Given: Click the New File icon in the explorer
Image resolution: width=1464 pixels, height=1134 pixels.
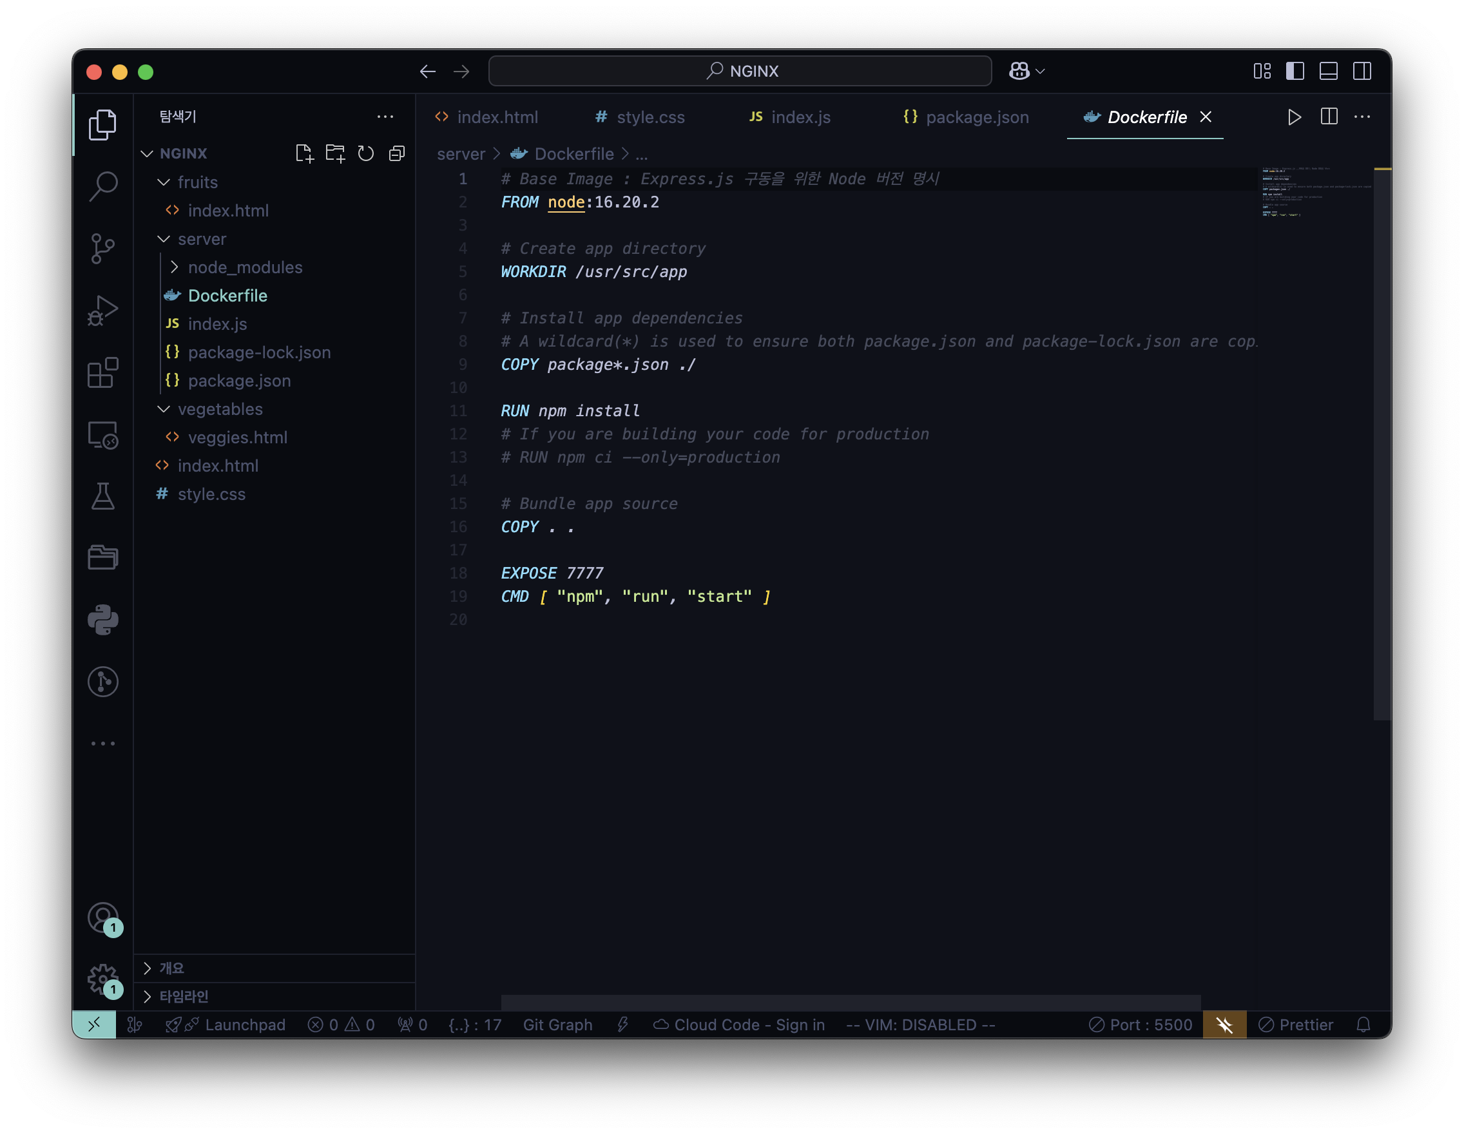Looking at the screenshot, I should (303, 153).
